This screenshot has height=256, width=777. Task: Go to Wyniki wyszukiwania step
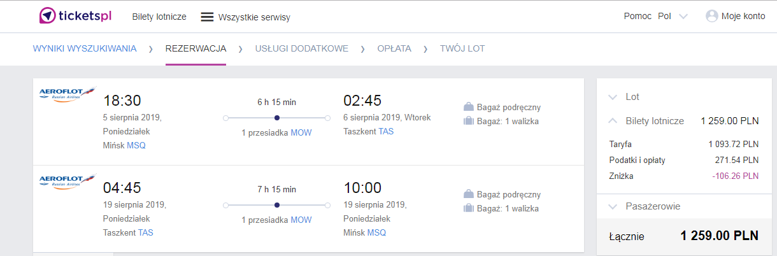(x=85, y=48)
